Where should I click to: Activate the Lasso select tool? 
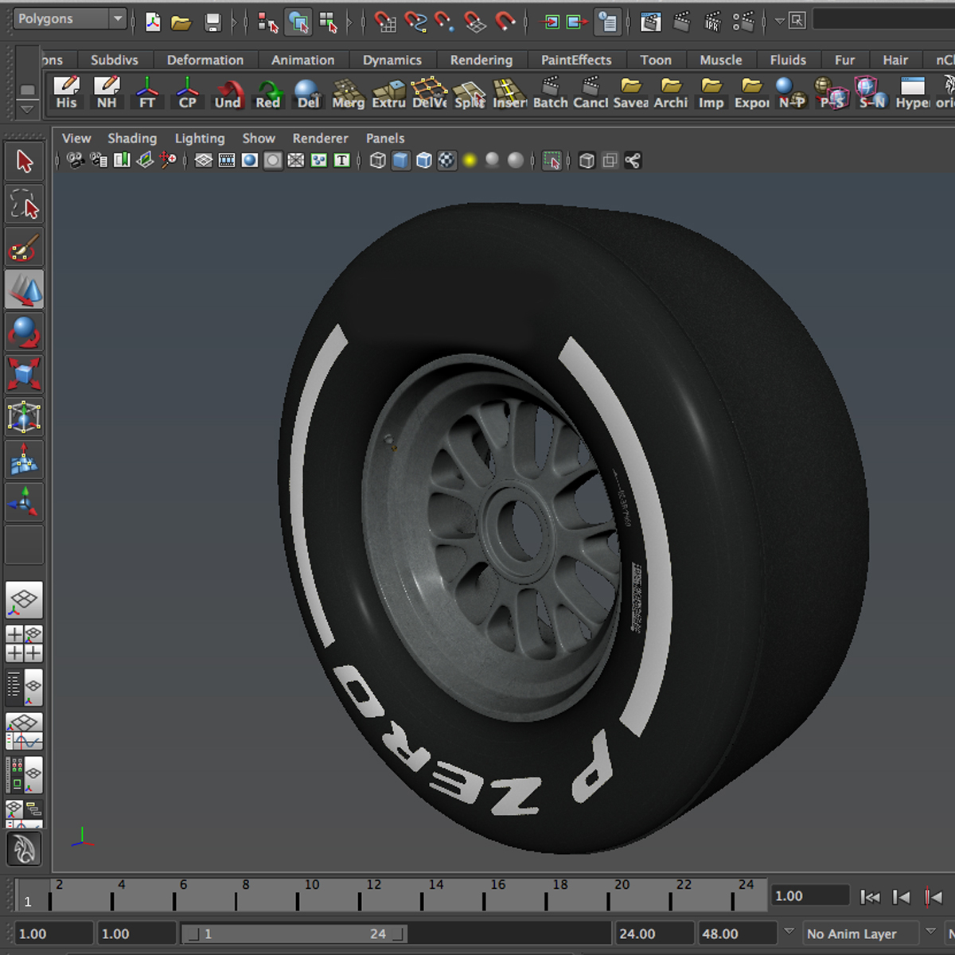(x=24, y=205)
